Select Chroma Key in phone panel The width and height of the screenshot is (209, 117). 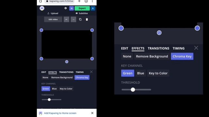click(82, 77)
